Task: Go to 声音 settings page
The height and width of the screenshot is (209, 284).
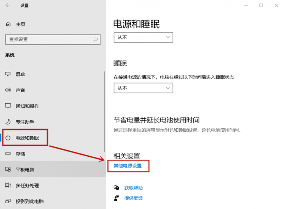Action: [x=52, y=90]
